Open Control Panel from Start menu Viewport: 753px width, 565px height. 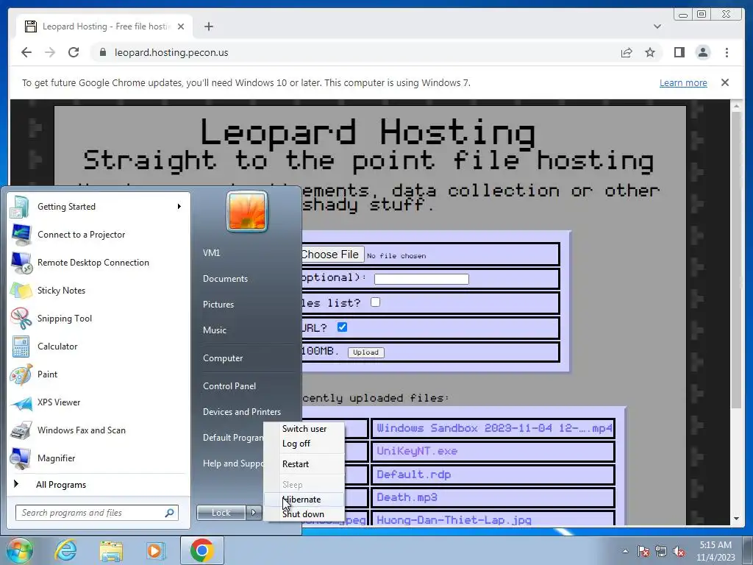point(229,386)
